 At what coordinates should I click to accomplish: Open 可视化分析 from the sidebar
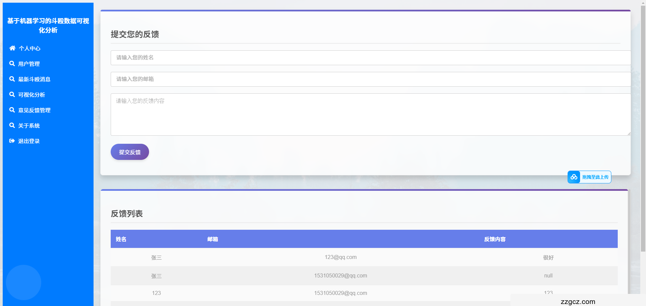coord(32,95)
